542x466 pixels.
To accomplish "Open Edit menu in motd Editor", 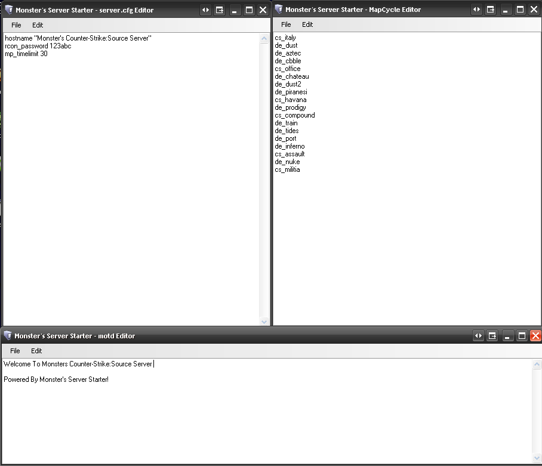I will 36,351.
